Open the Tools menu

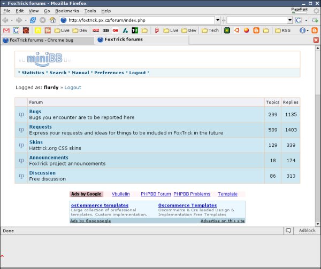[x=90, y=11]
